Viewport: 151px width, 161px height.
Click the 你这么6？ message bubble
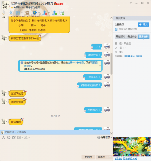(93, 77)
